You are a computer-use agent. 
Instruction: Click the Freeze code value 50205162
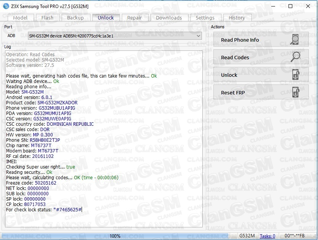(46, 183)
